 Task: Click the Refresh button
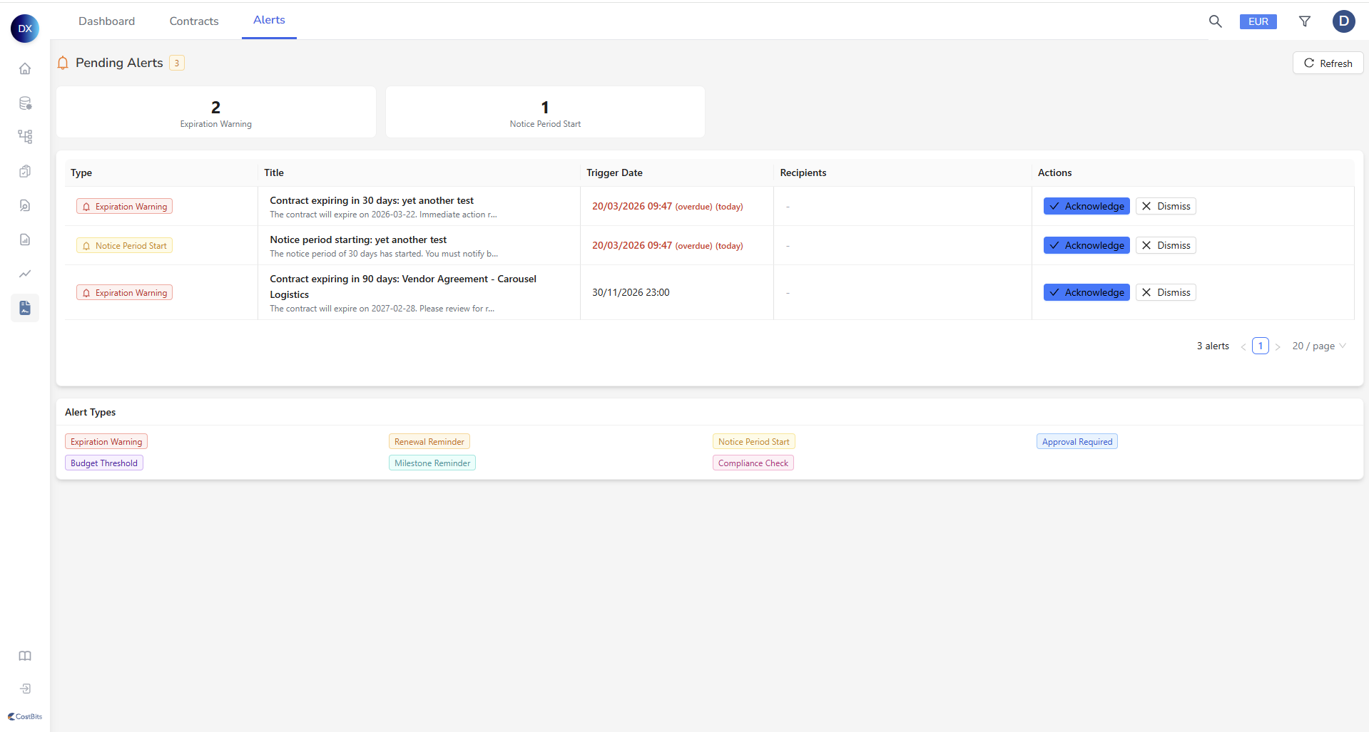pos(1327,63)
